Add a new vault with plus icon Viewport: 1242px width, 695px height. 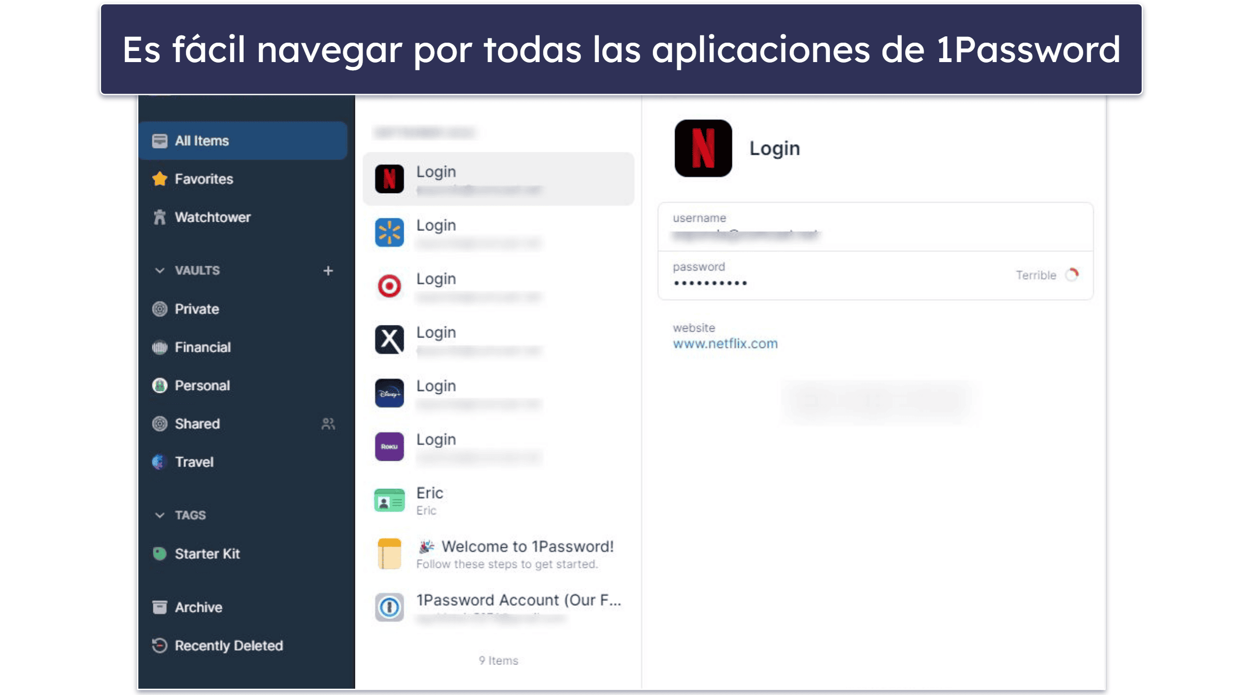pyautogui.click(x=328, y=270)
